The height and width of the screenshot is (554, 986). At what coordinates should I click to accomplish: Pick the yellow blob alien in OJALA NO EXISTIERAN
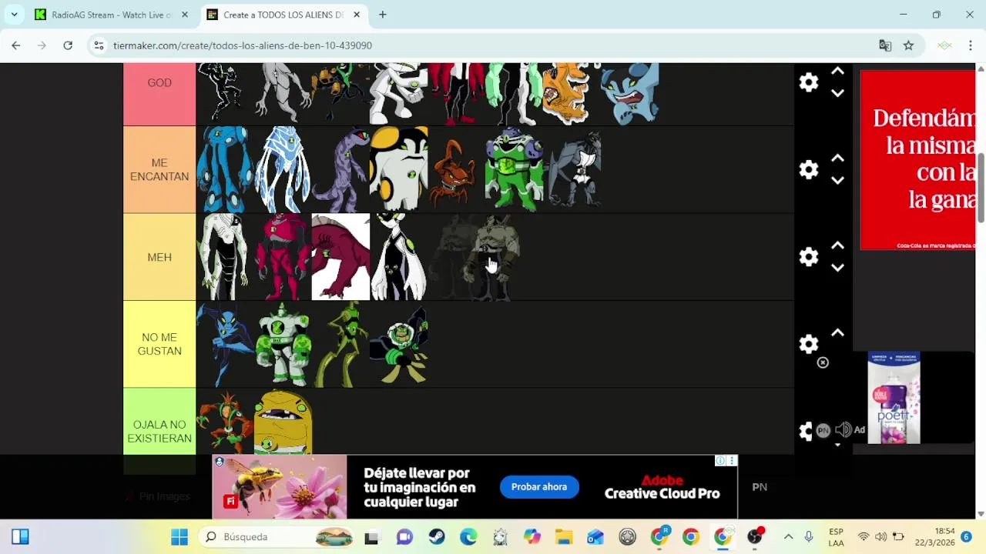(x=283, y=422)
